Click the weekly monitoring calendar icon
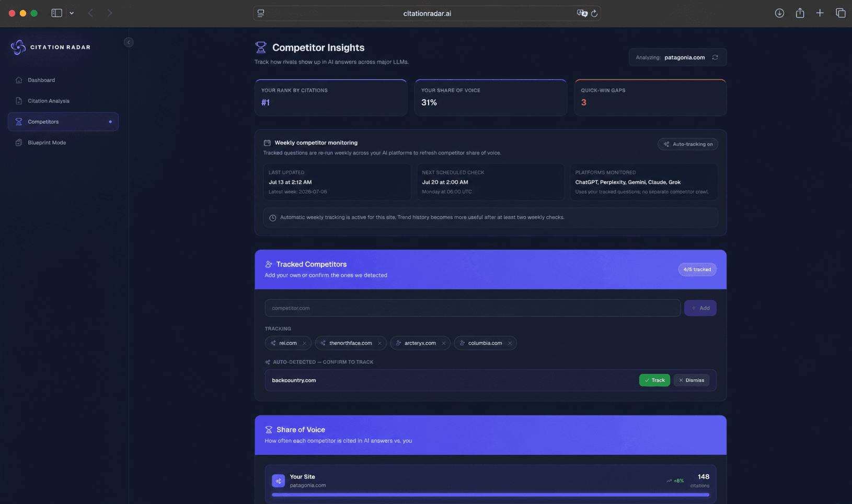 (267, 143)
